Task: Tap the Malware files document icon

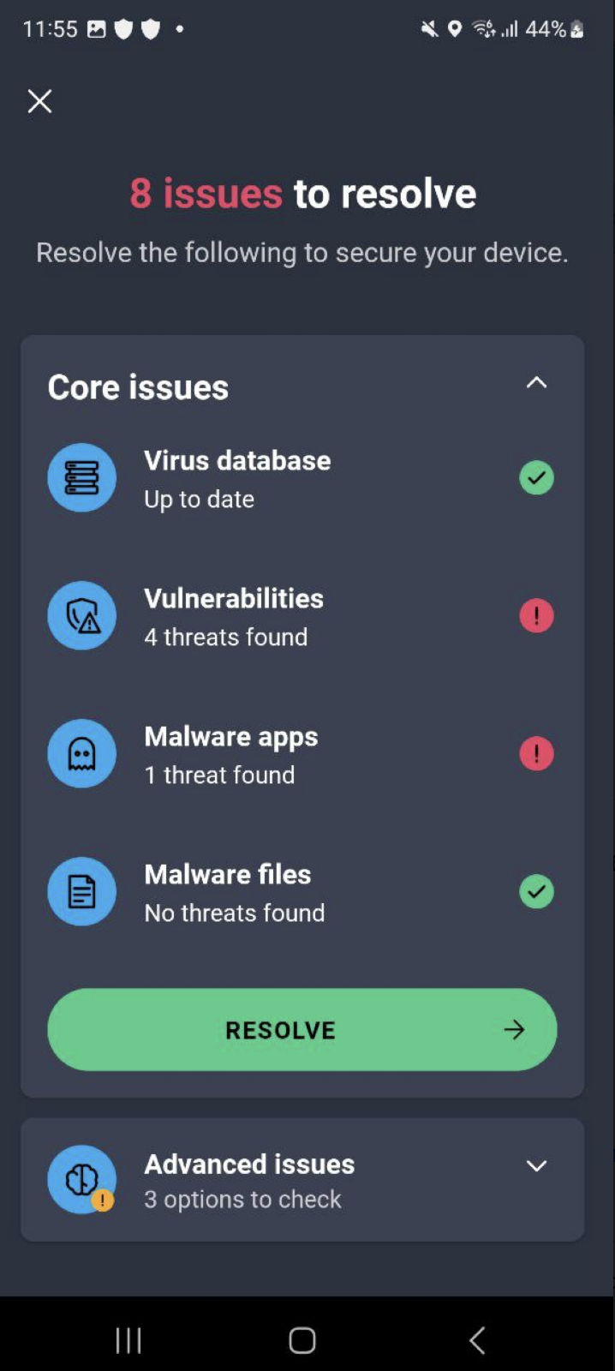Action: pyautogui.click(x=81, y=891)
